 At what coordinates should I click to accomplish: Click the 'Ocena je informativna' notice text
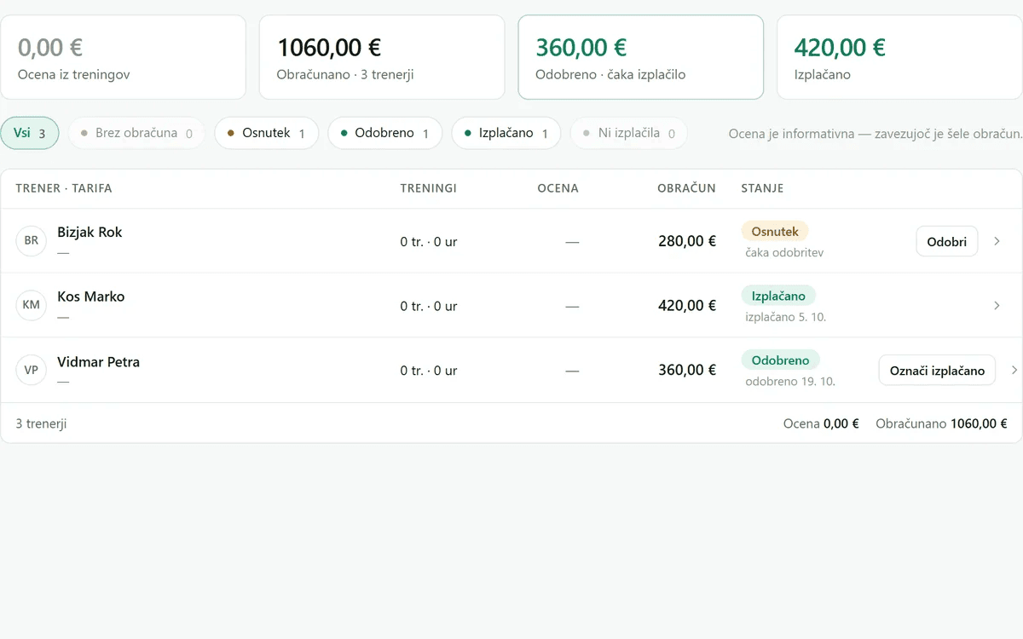[876, 134]
